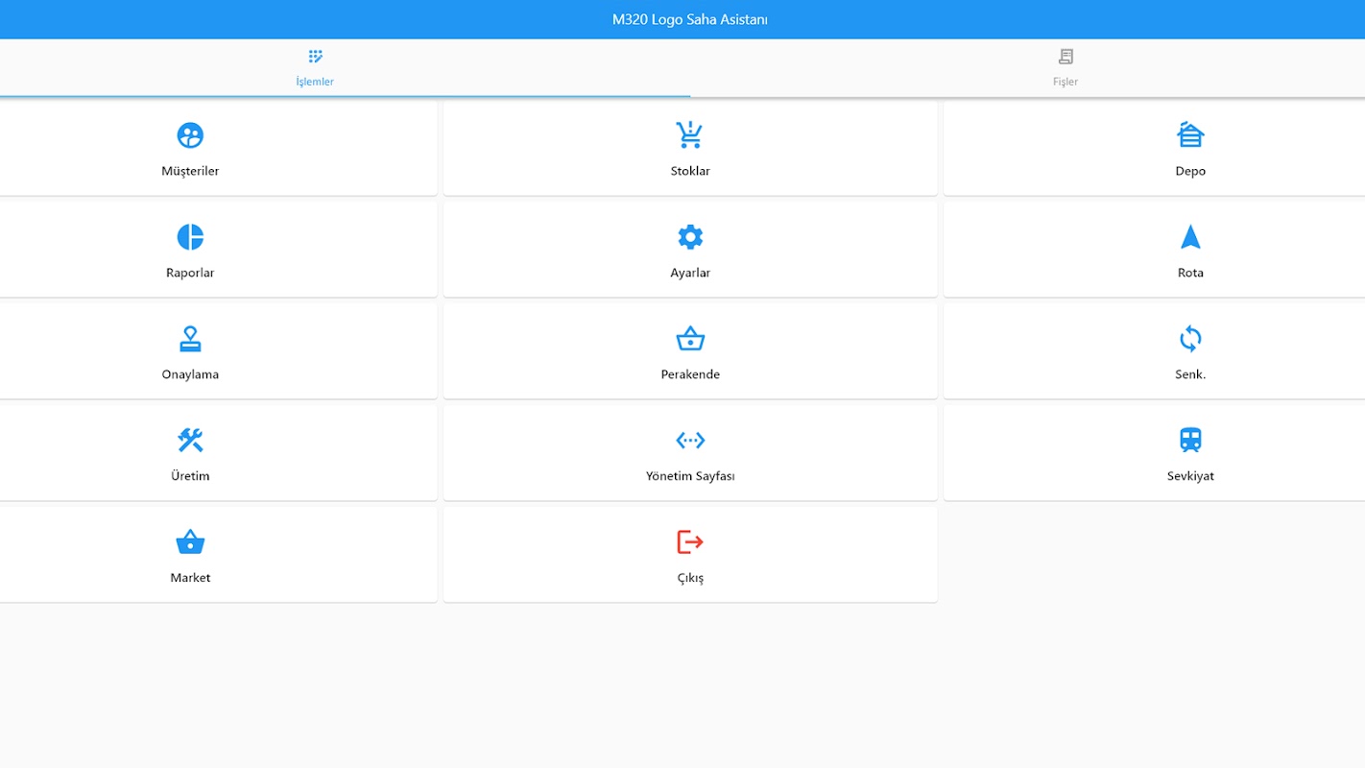
Task: Select the 'Perakende' label text
Action: [x=690, y=374]
